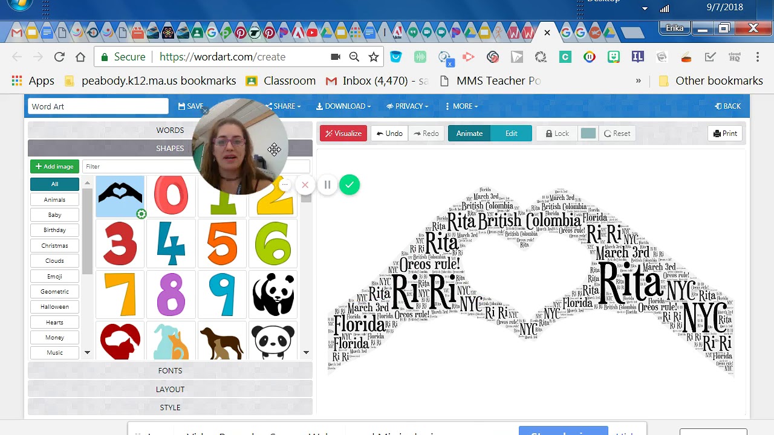Expand the FONTS panel
The width and height of the screenshot is (774, 435).
pyautogui.click(x=170, y=370)
